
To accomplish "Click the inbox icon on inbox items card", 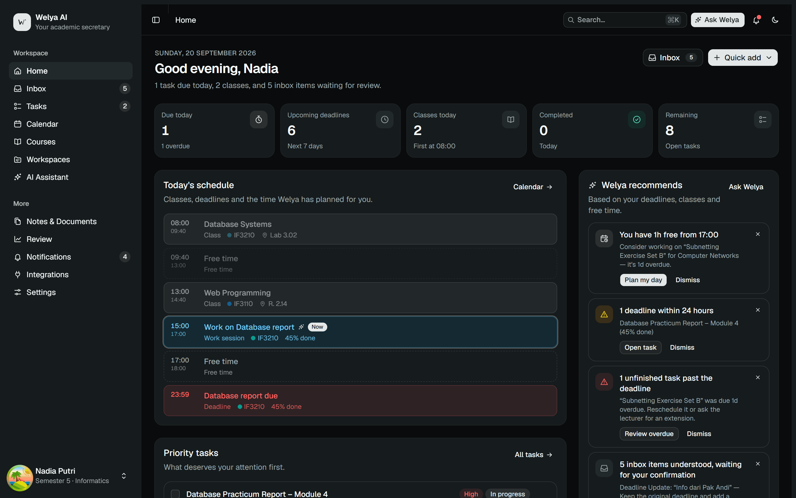I will pos(604,468).
